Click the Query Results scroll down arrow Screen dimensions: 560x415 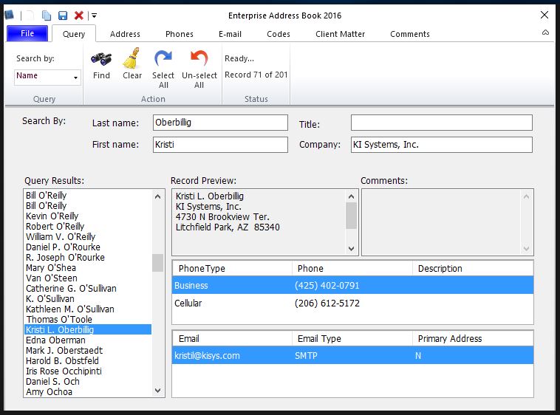(x=157, y=391)
